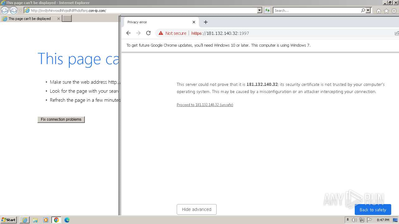Click the magnifier search icon in Internet Explorer
The width and height of the screenshot is (399, 224).
[x=363, y=10]
